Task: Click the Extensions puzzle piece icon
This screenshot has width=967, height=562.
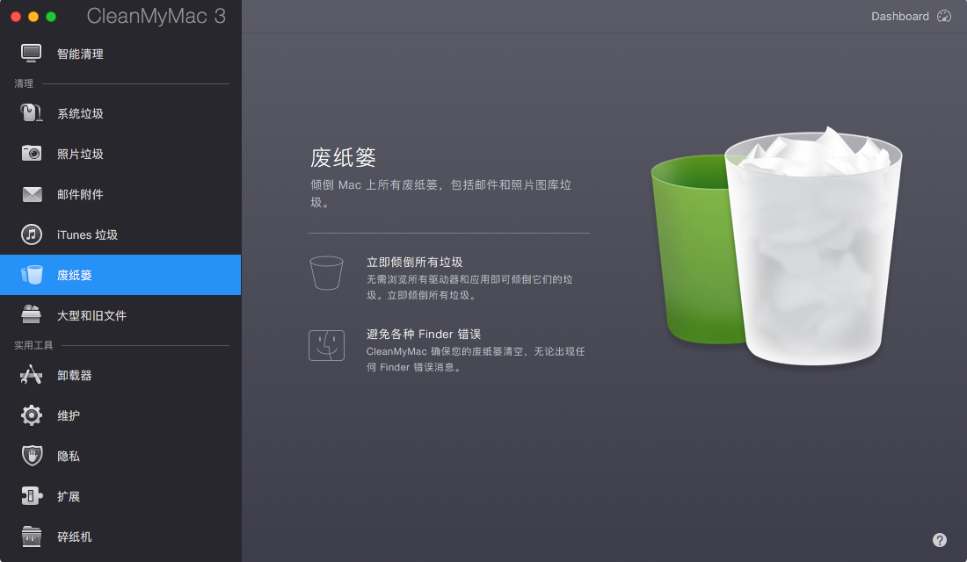Action: 32,496
